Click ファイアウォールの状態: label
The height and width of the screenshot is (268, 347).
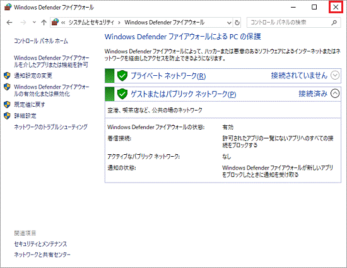click(156, 127)
